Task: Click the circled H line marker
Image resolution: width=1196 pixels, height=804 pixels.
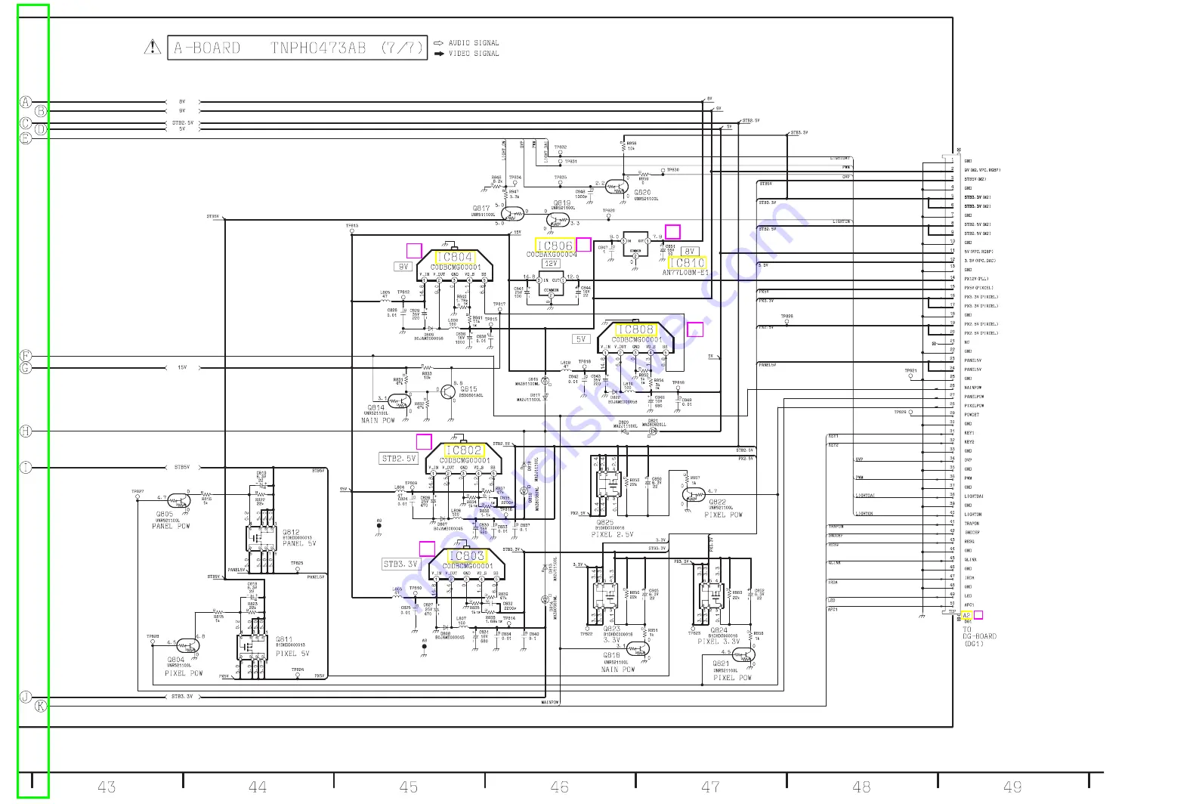Action: click(26, 431)
